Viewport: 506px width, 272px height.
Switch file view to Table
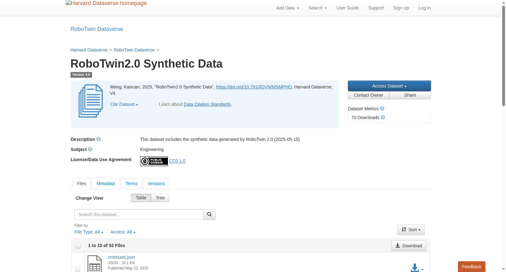coord(141,198)
